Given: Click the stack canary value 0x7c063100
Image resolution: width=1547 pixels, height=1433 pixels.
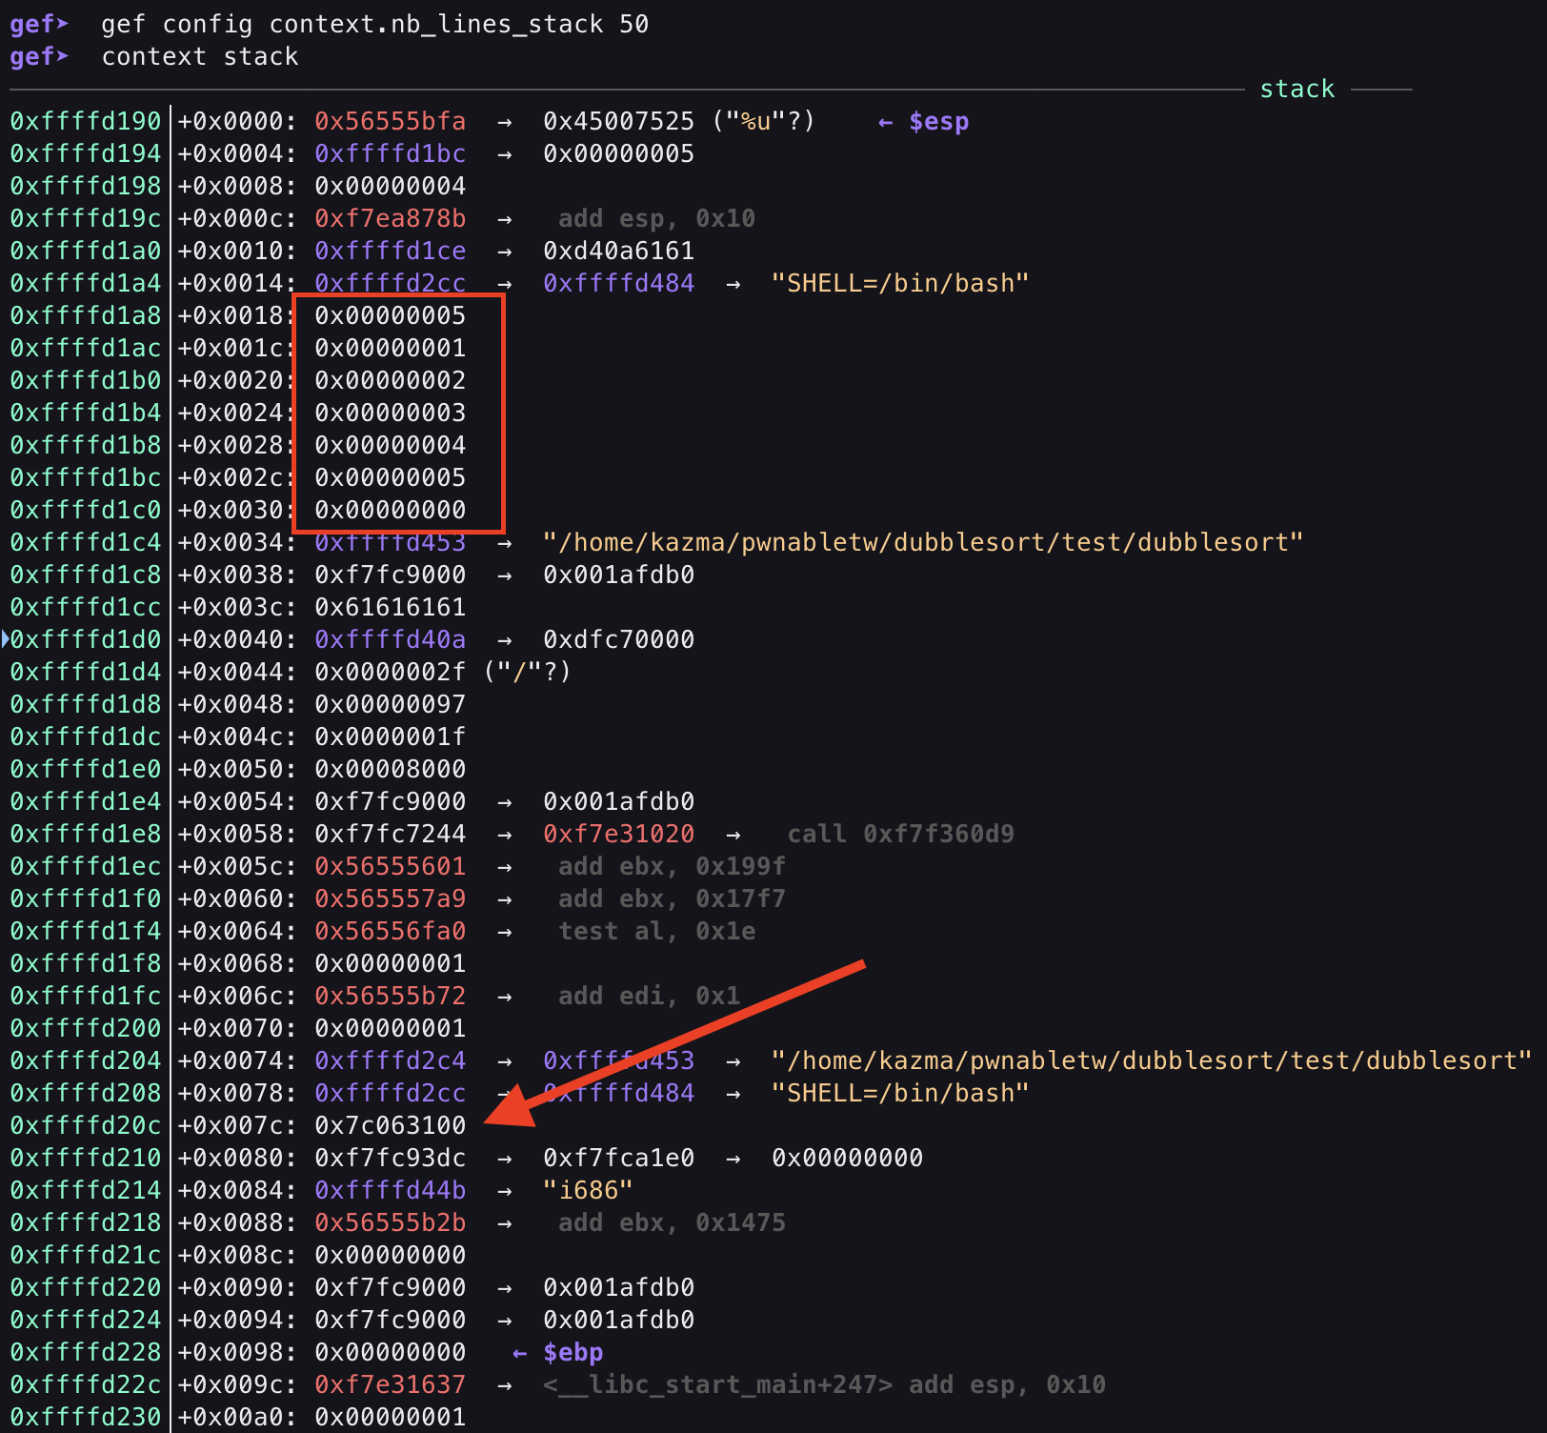Looking at the screenshot, I should click(390, 1125).
